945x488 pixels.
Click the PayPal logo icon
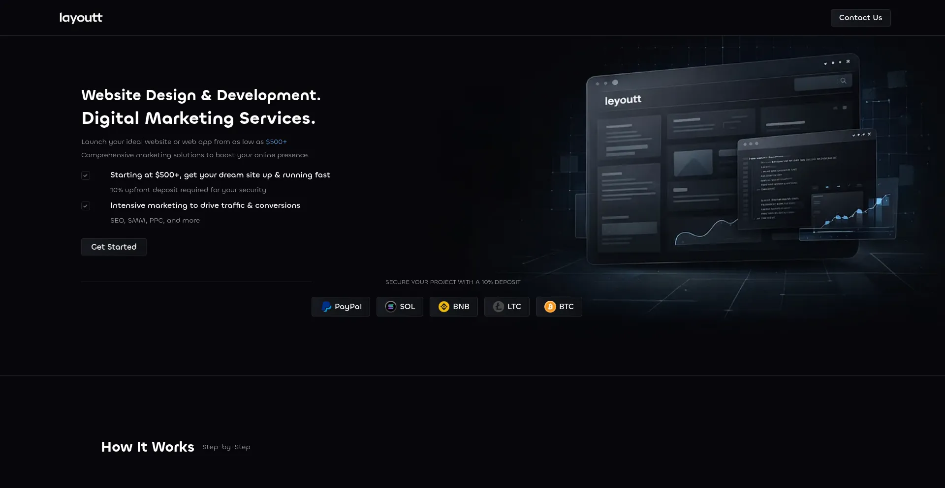(x=326, y=307)
